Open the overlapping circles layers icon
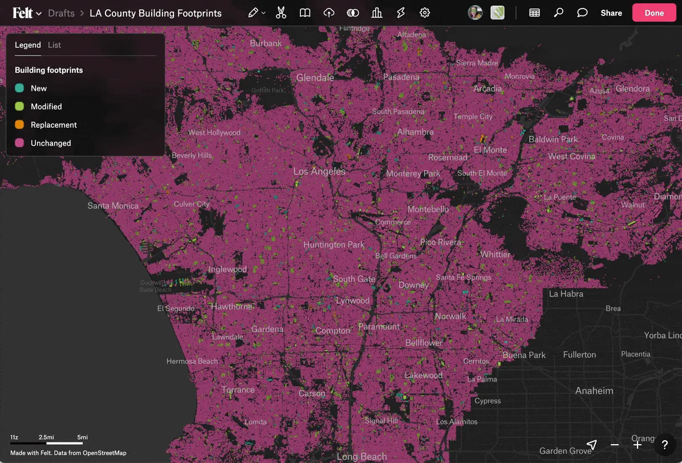This screenshot has width=682, height=463. click(x=353, y=13)
